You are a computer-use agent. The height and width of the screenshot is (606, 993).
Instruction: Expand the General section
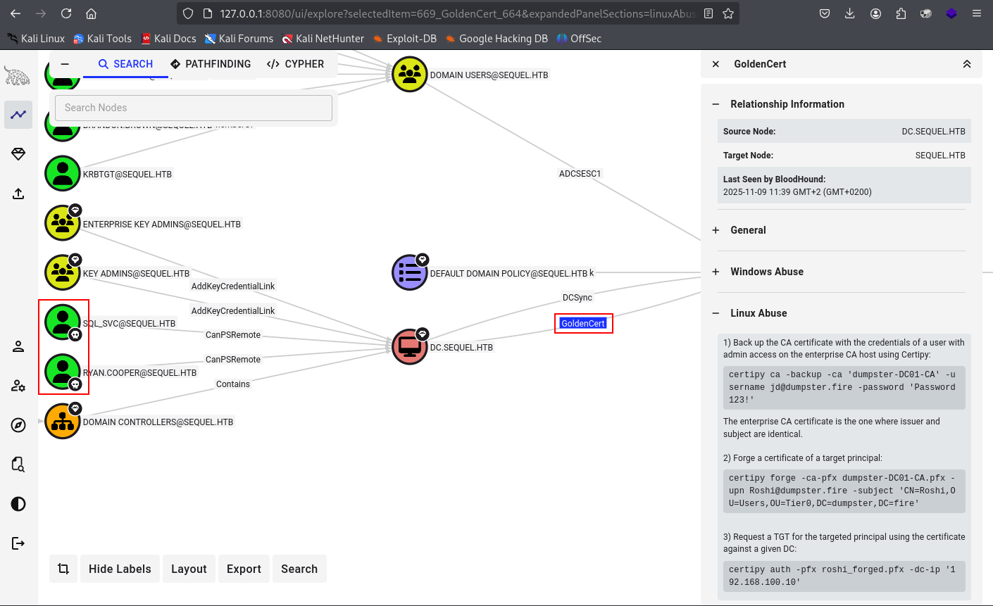click(x=716, y=230)
